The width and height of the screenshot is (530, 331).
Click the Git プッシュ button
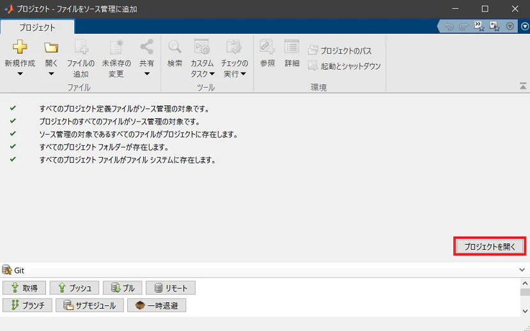(x=74, y=288)
